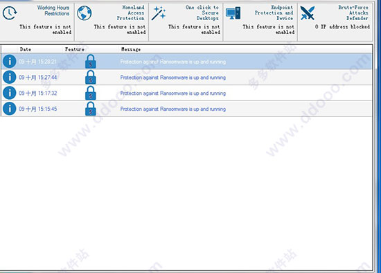Sort events by the Feature column header
This screenshot has height=273, width=381.
(75, 49)
